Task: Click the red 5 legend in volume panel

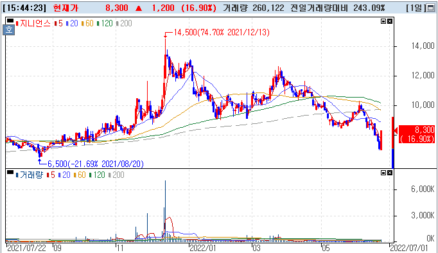Action: 51,175
